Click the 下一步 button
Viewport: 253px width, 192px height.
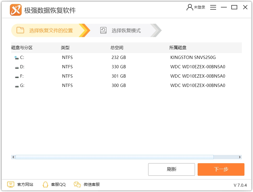[x=221, y=169]
